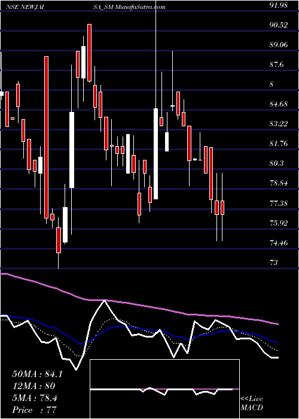The width and height of the screenshot is (299, 419).
Task: Click the <<Live MACD label
Action: click(x=252, y=403)
